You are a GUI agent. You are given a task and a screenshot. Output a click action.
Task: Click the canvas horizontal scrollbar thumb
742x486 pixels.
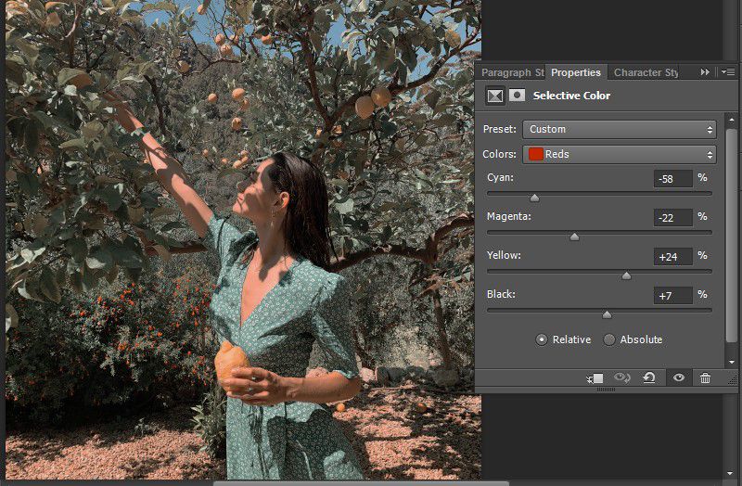pyautogui.click(x=361, y=483)
